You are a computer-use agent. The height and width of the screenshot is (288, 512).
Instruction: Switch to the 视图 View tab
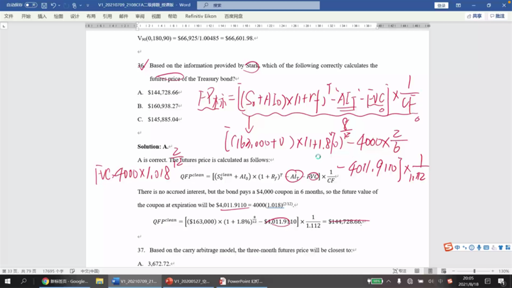(156, 16)
